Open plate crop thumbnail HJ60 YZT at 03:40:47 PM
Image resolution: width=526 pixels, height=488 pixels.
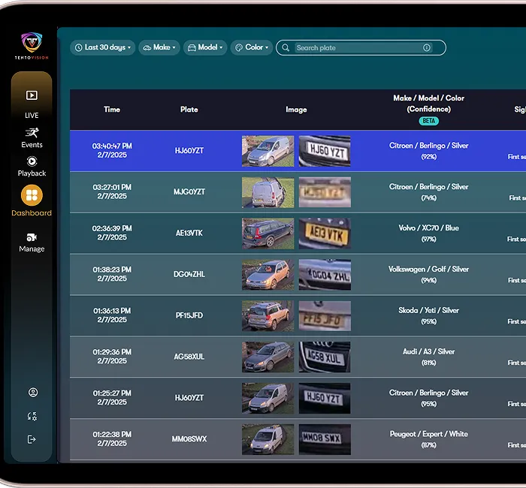(325, 151)
